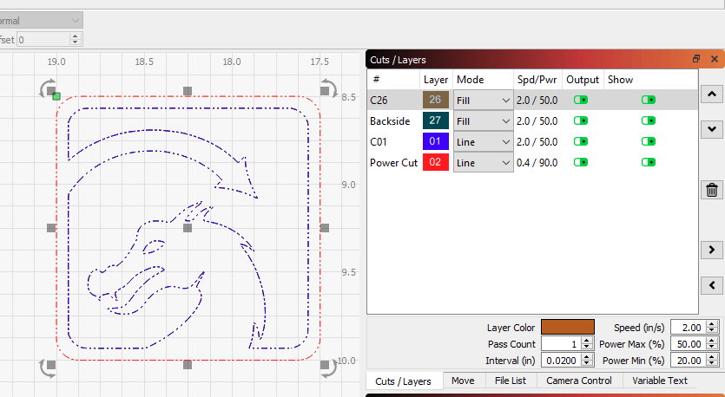
Task: Click the Power Min (%) spinner arrows
Action: 713,361
